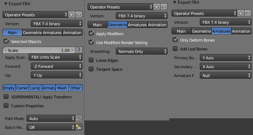Open the Smoothing Normals Only dropdown
This screenshot has width=253, height=135.
coord(142,52)
